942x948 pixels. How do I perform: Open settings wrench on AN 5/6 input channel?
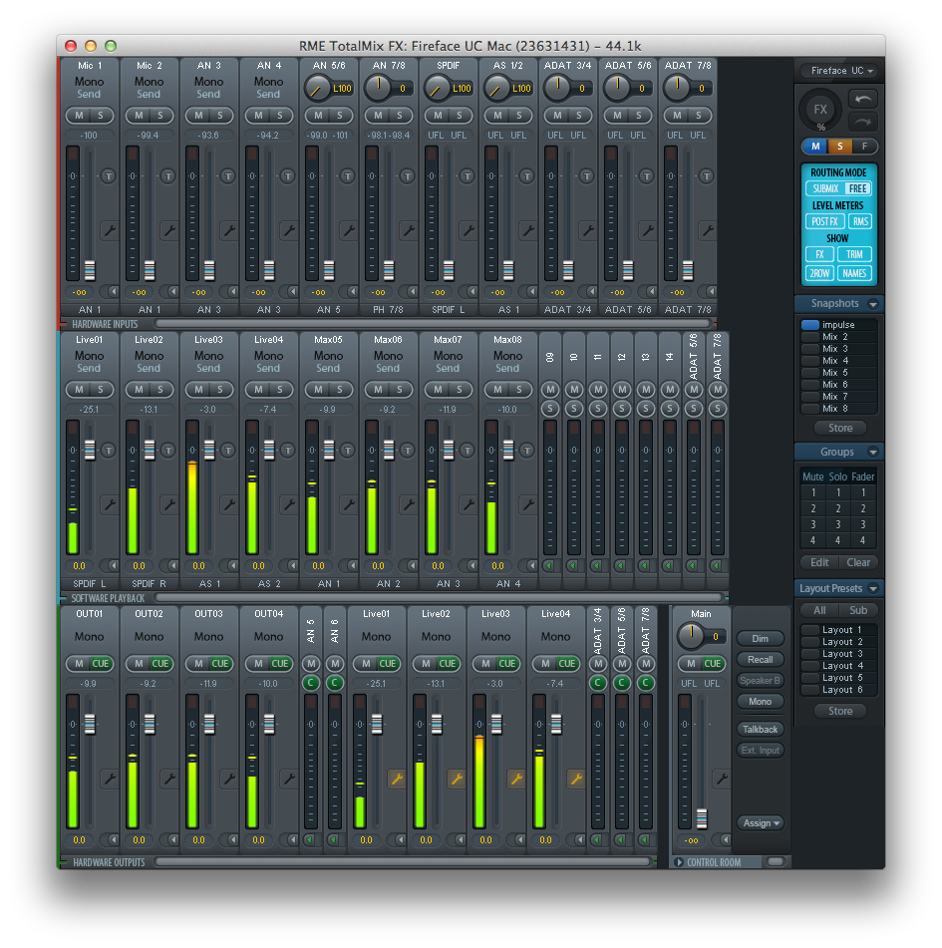pyautogui.click(x=349, y=230)
